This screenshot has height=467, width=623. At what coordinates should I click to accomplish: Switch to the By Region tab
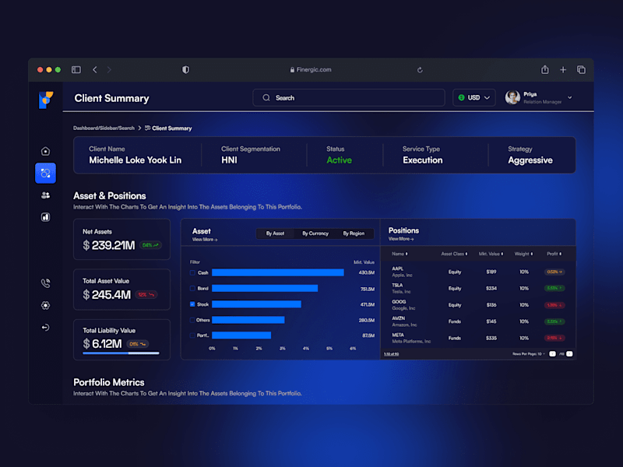pos(354,233)
